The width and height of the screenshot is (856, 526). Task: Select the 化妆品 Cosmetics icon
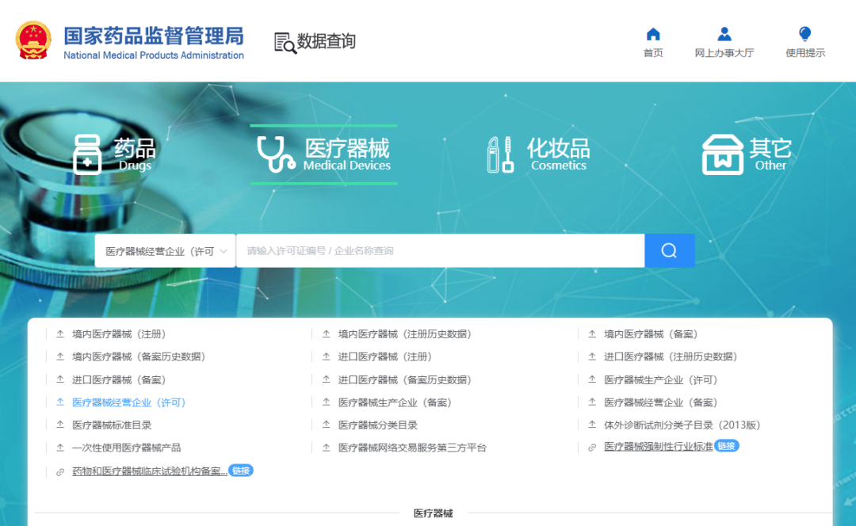(500, 154)
